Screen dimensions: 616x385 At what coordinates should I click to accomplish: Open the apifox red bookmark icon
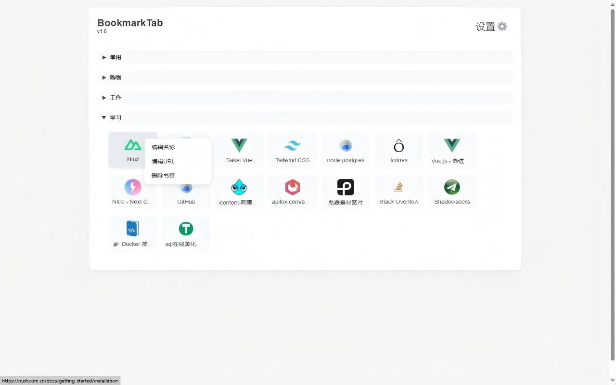293,187
